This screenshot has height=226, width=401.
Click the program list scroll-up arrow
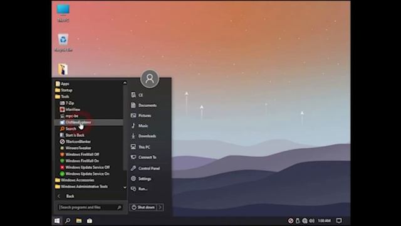[125, 83]
